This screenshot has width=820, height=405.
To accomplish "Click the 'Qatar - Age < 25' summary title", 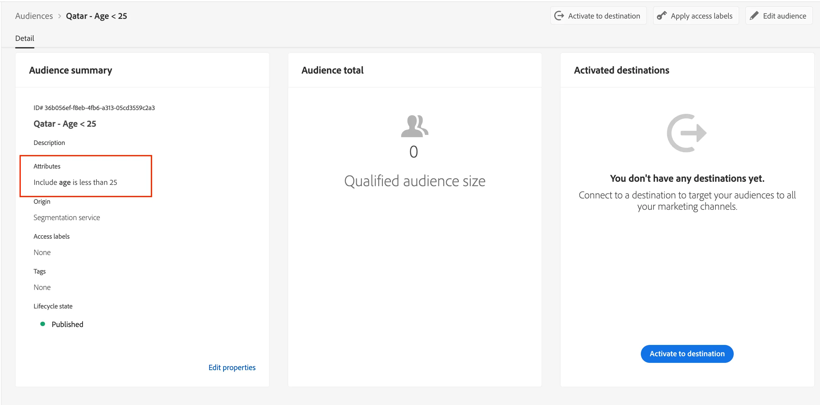I will coord(65,124).
